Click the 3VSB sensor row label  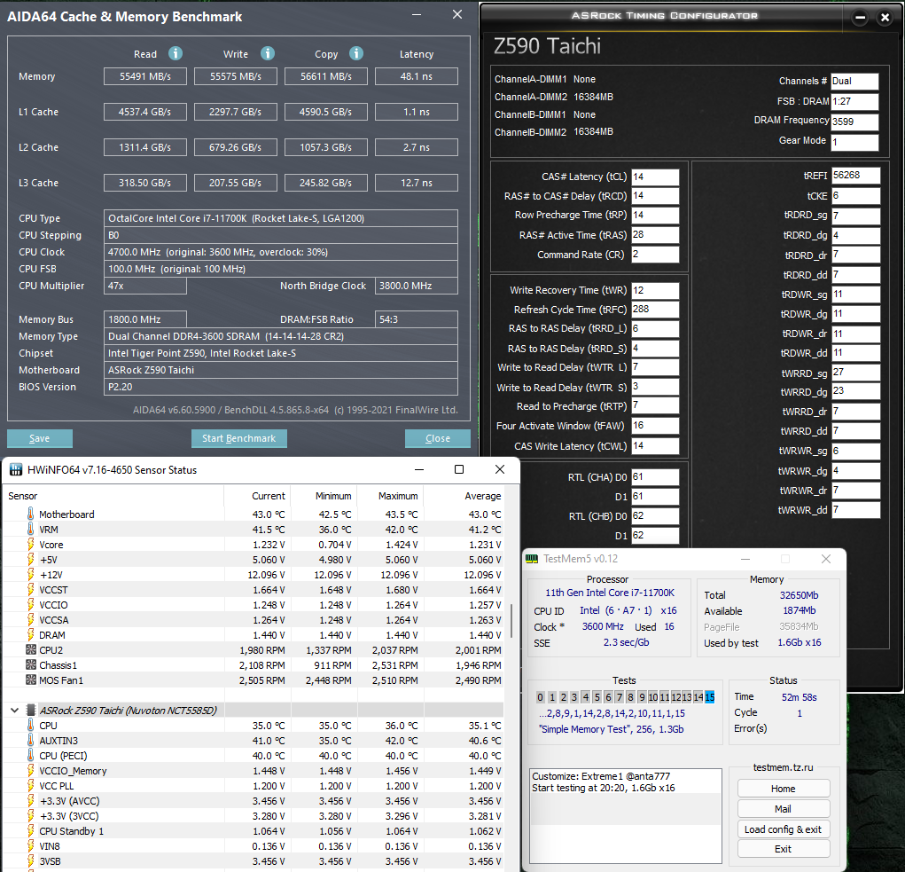50,861
